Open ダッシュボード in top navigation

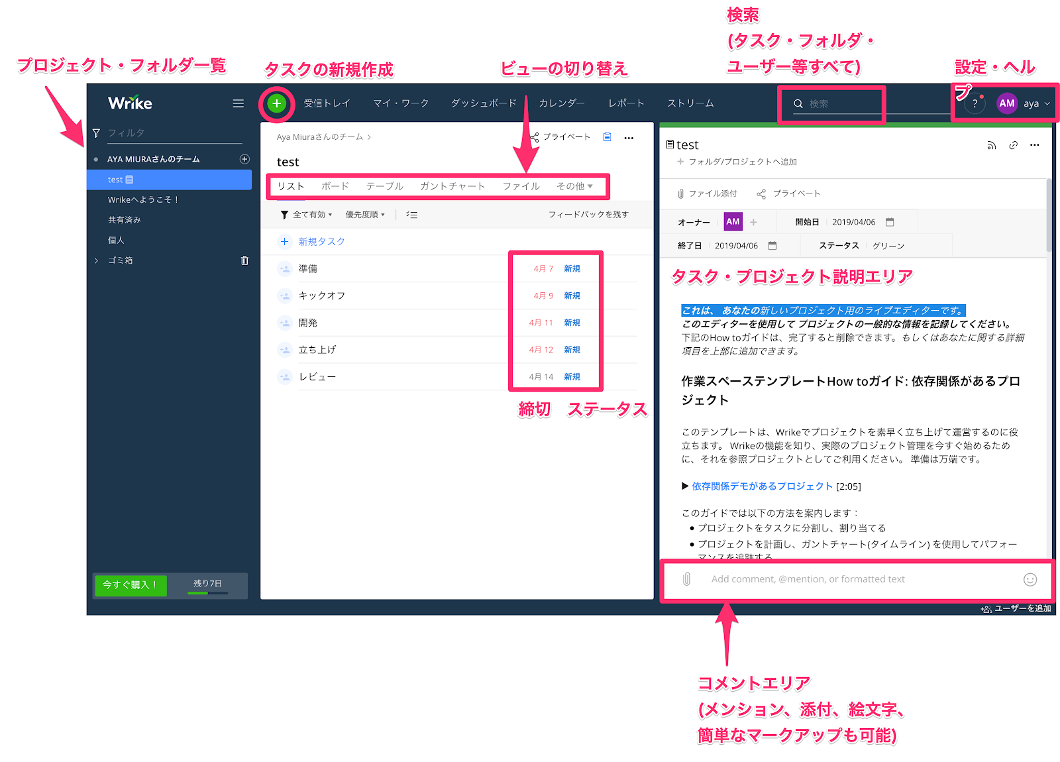pyautogui.click(x=484, y=103)
